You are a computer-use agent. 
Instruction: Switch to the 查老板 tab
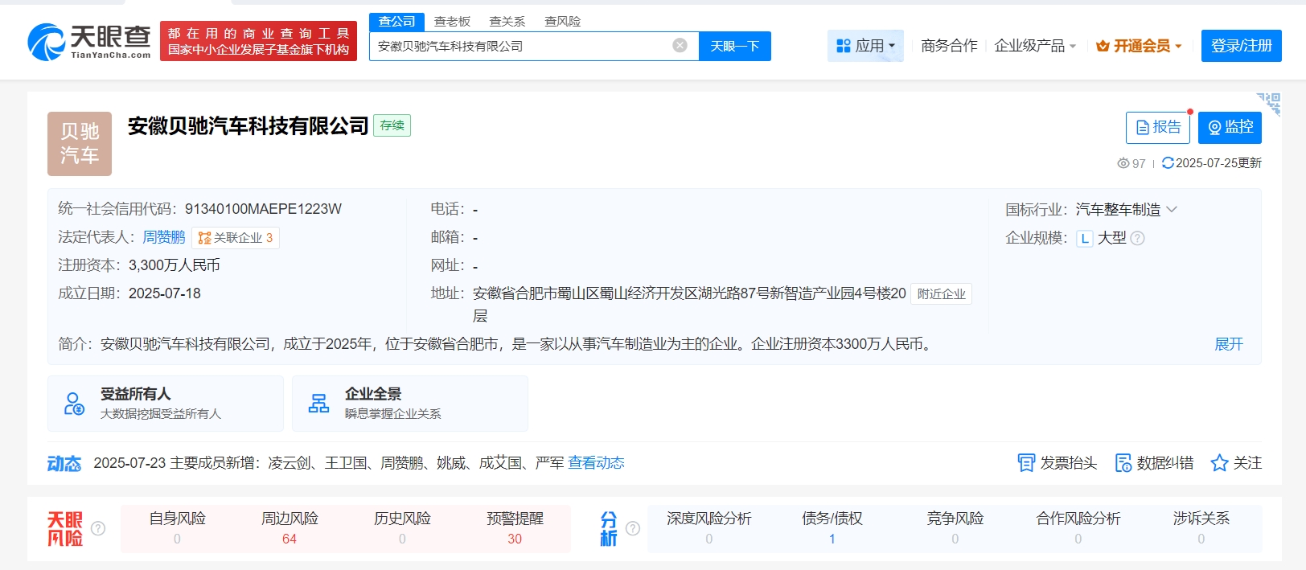click(452, 22)
